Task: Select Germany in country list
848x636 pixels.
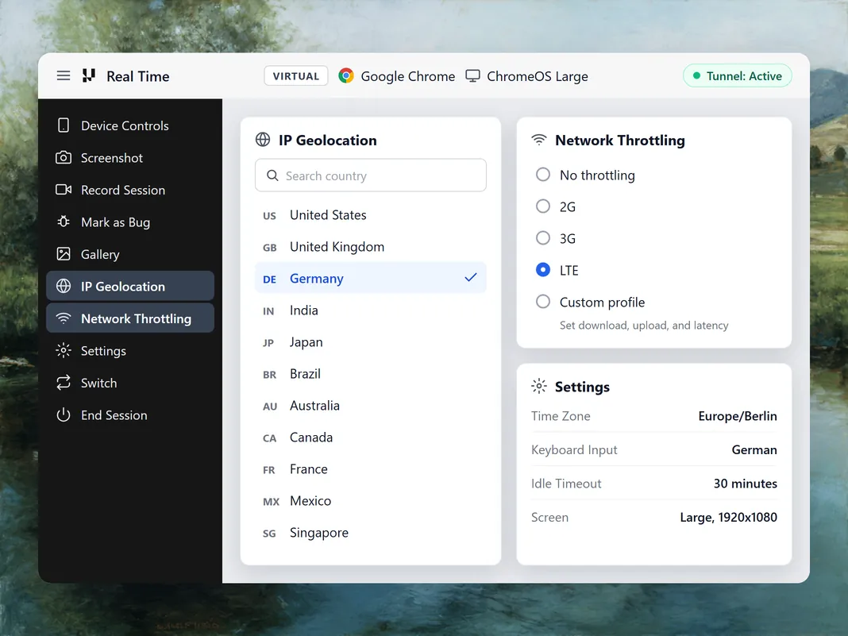Action: click(371, 278)
